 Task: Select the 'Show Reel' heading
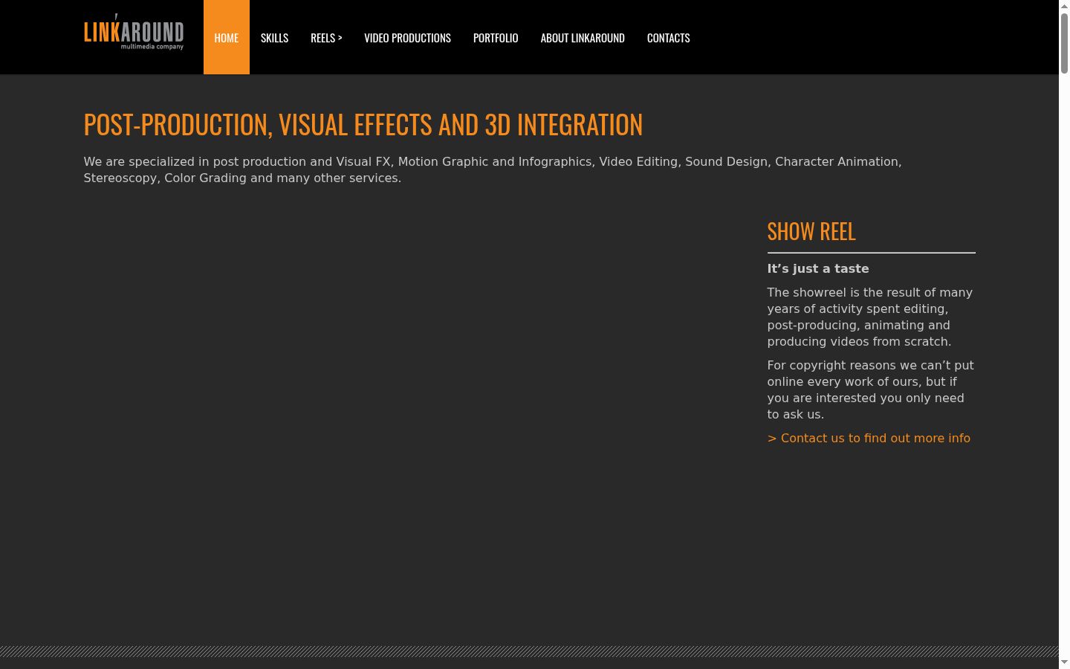pyautogui.click(x=811, y=231)
